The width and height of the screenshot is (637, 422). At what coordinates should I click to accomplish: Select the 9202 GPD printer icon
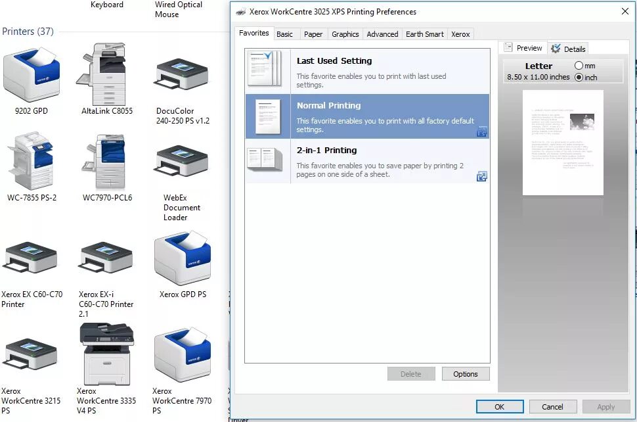point(32,74)
